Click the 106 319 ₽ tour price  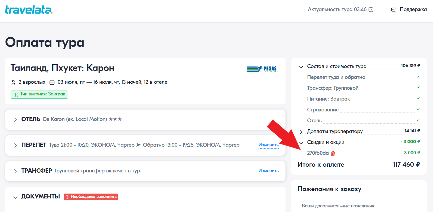pyautogui.click(x=410, y=66)
